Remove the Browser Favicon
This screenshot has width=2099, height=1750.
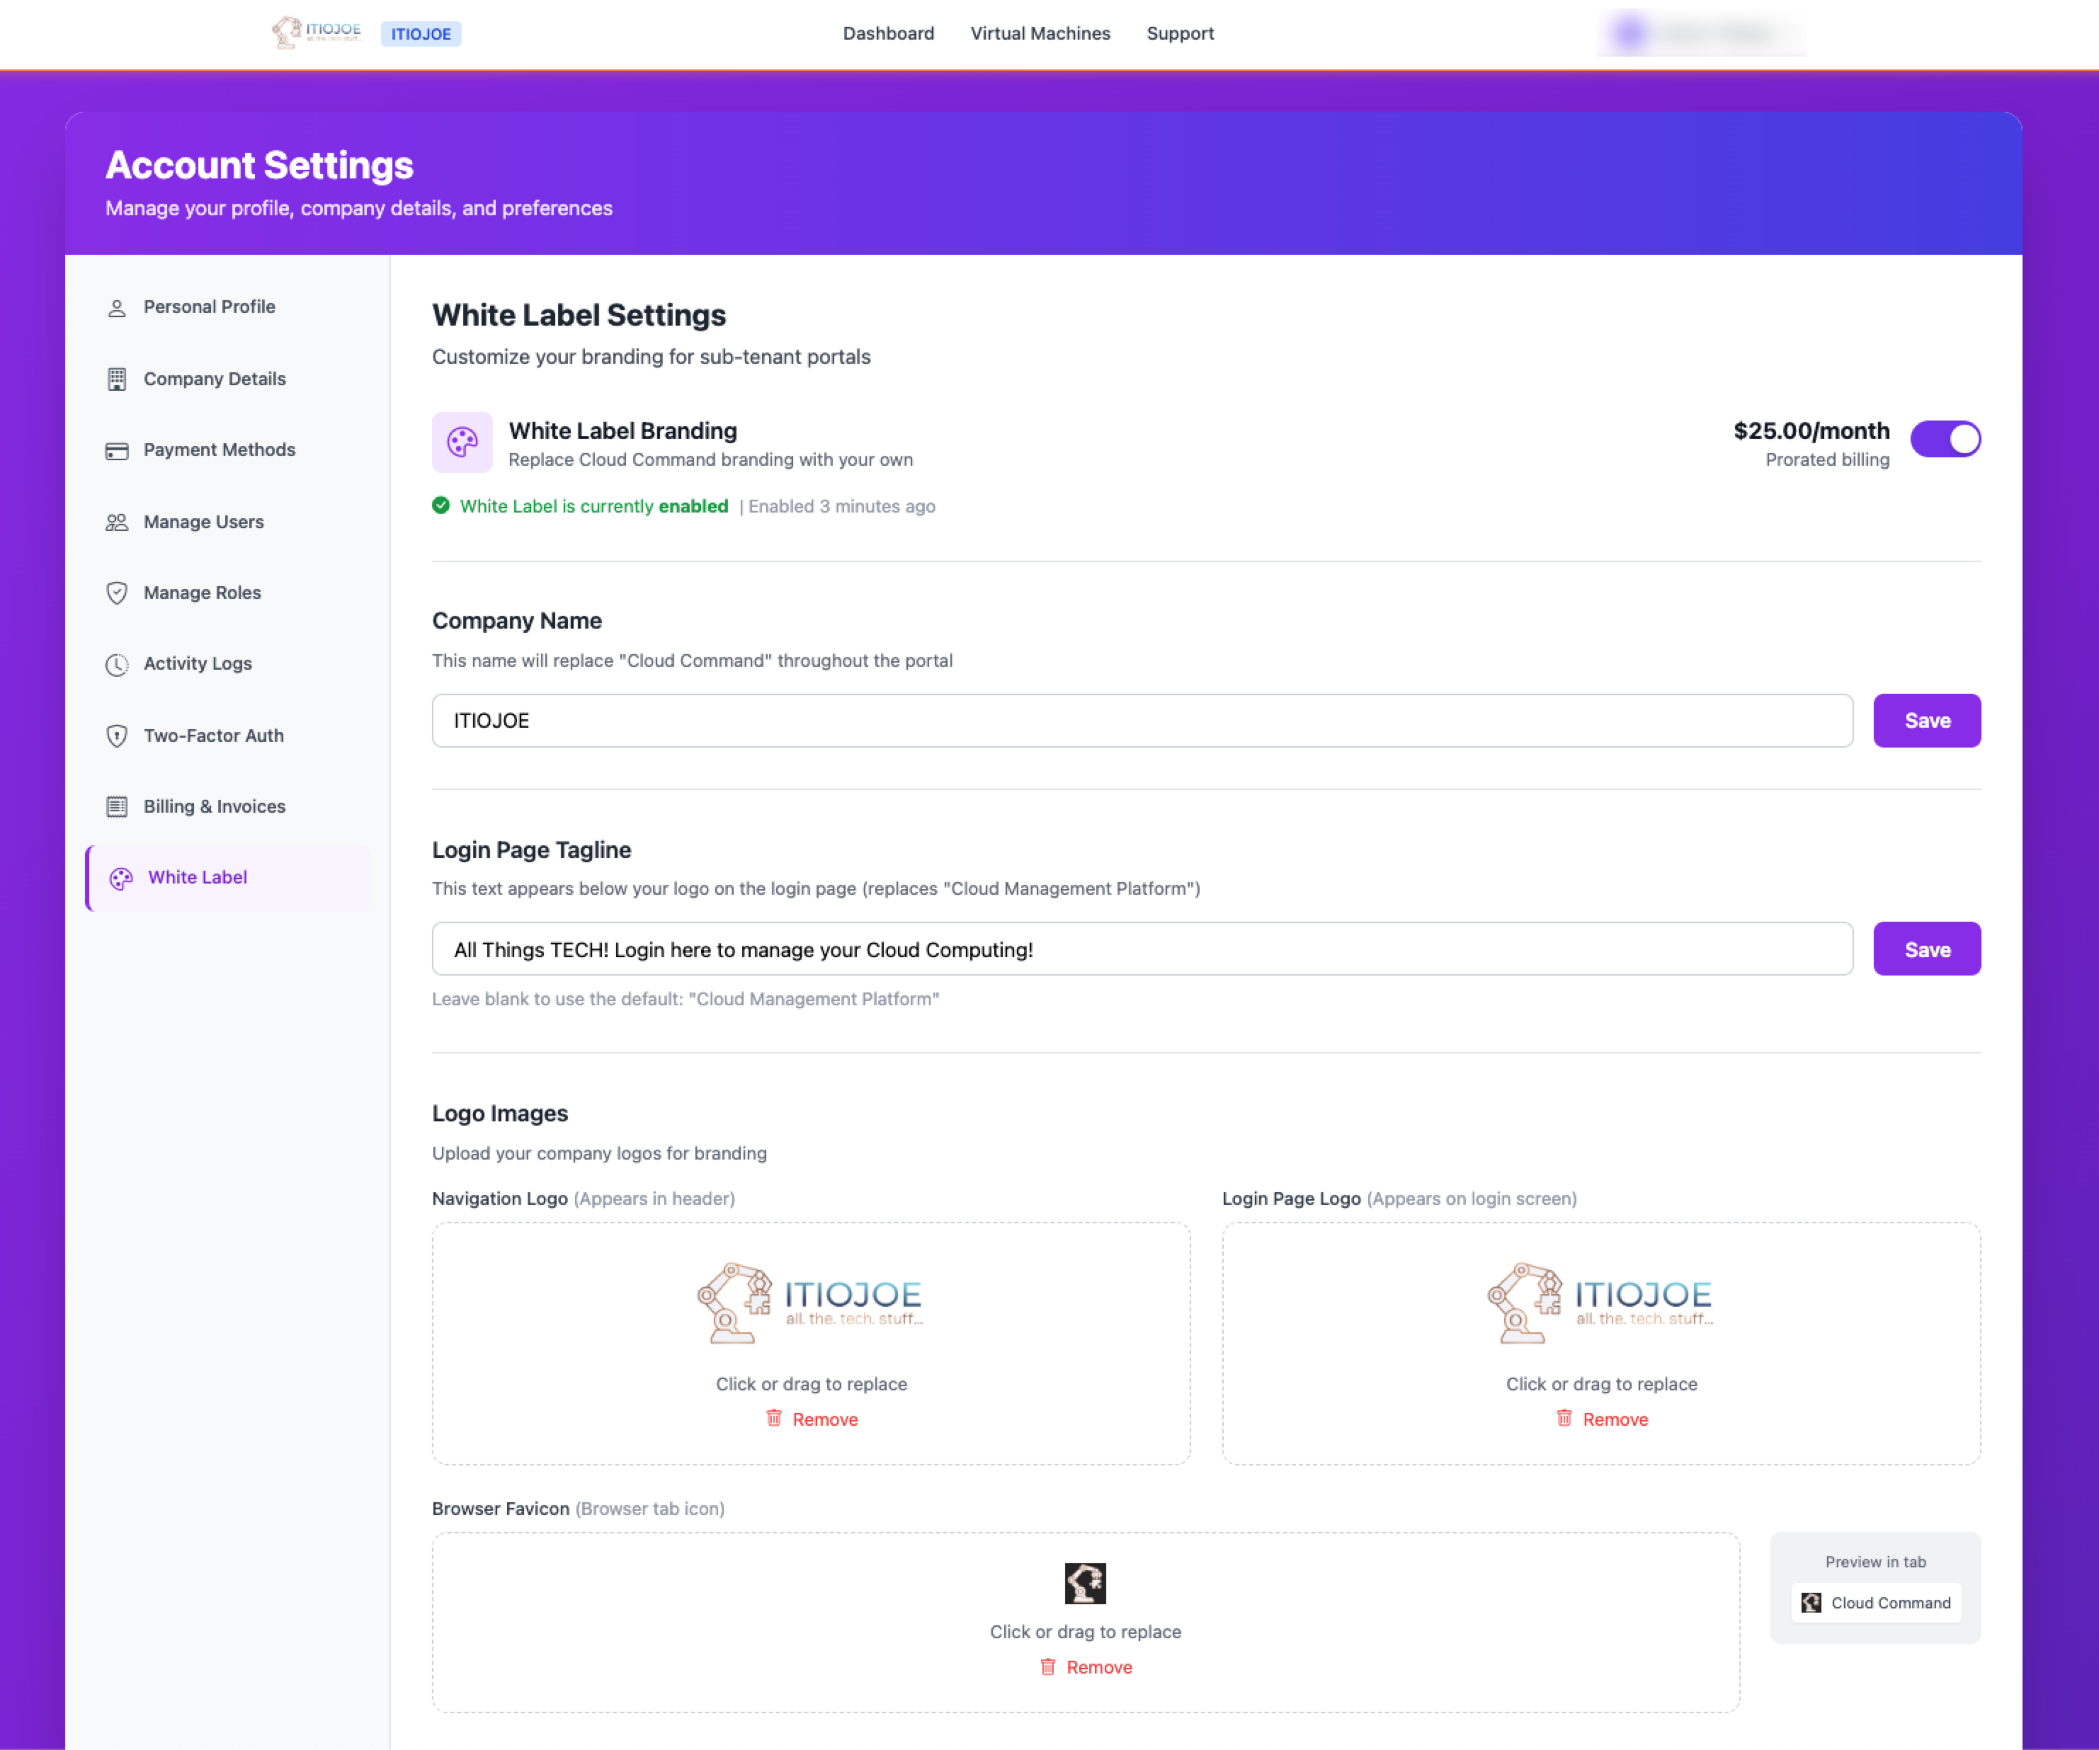(x=1086, y=1666)
